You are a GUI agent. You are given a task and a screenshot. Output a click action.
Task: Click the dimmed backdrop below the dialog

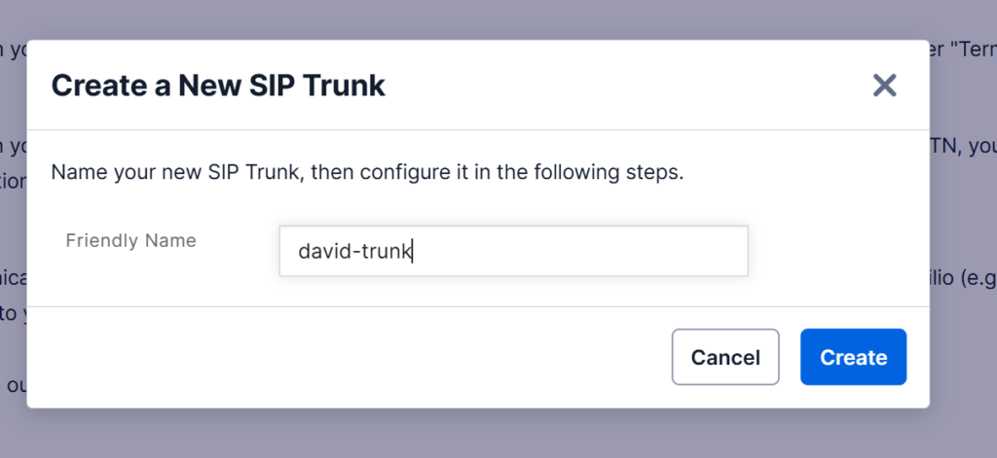498,434
